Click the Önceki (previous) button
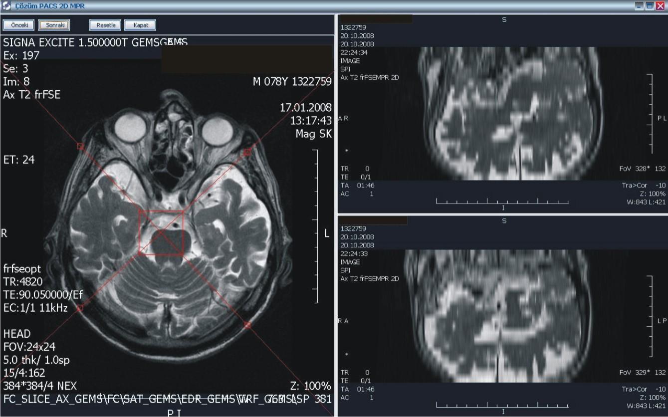The width and height of the screenshot is (668, 417). (x=18, y=25)
